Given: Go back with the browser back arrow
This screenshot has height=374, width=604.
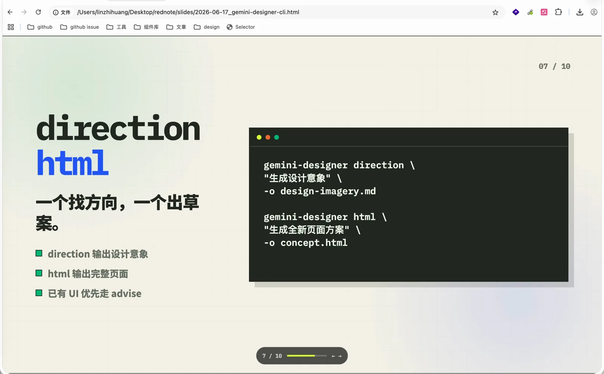Looking at the screenshot, I should point(10,12).
